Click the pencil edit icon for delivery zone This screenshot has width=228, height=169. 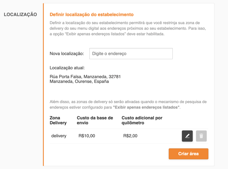(187, 136)
